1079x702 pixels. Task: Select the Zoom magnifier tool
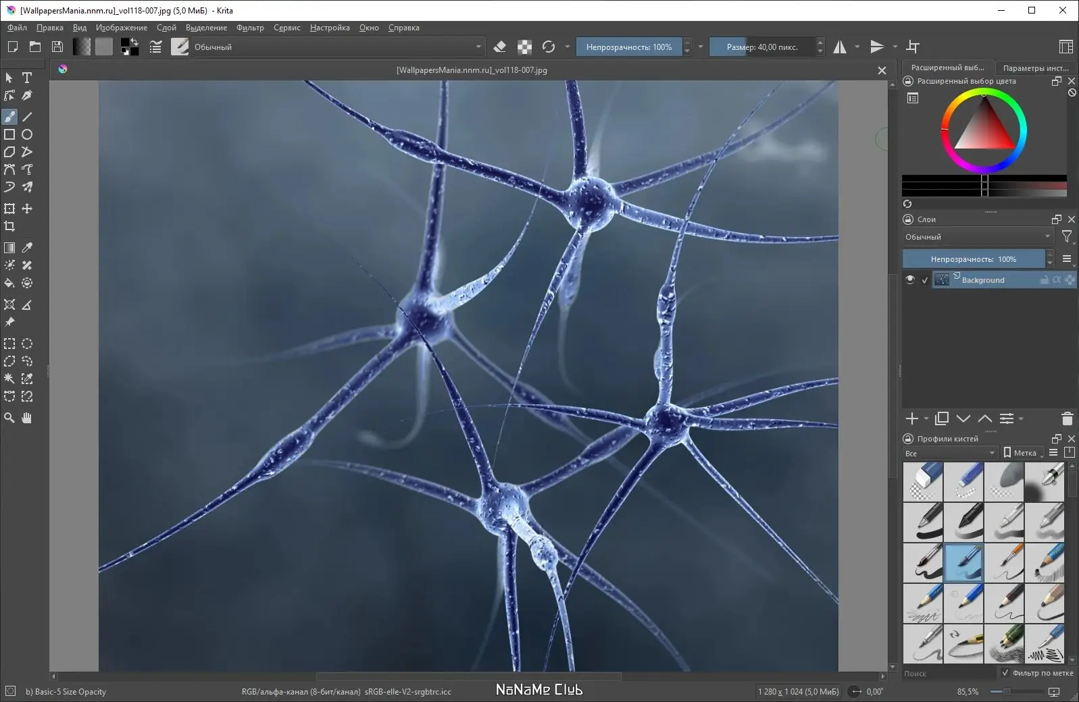tap(9, 418)
